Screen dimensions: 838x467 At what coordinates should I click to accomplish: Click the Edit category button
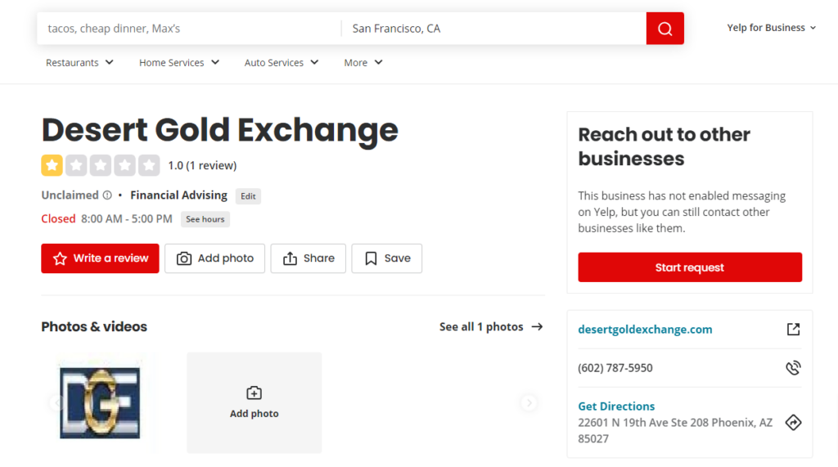point(248,196)
